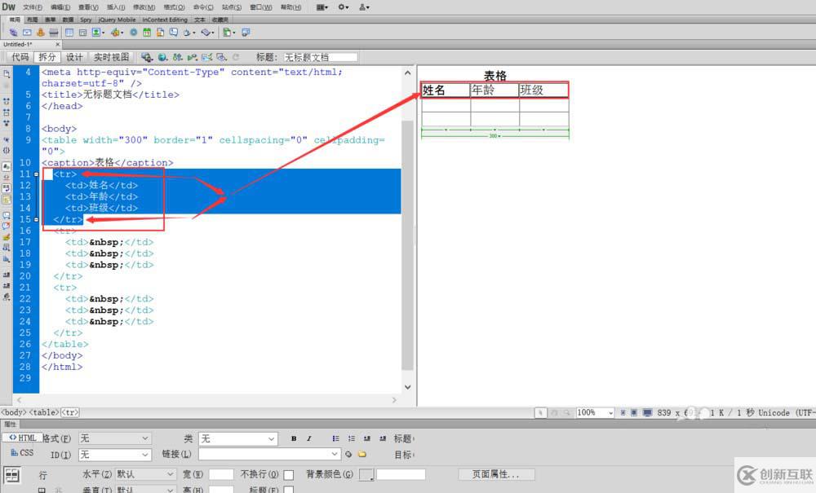Viewport: 816px width, 493px height.
Task: Collapse code at line 11 marker
Action: [36, 174]
